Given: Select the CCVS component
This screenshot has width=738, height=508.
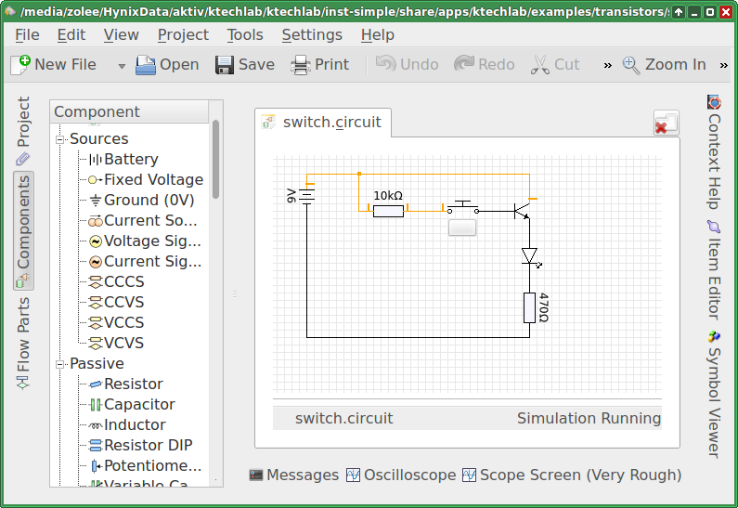Looking at the screenshot, I should click(x=116, y=302).
